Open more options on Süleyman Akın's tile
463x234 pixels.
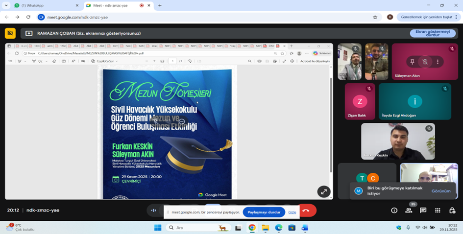click(437, 62)
